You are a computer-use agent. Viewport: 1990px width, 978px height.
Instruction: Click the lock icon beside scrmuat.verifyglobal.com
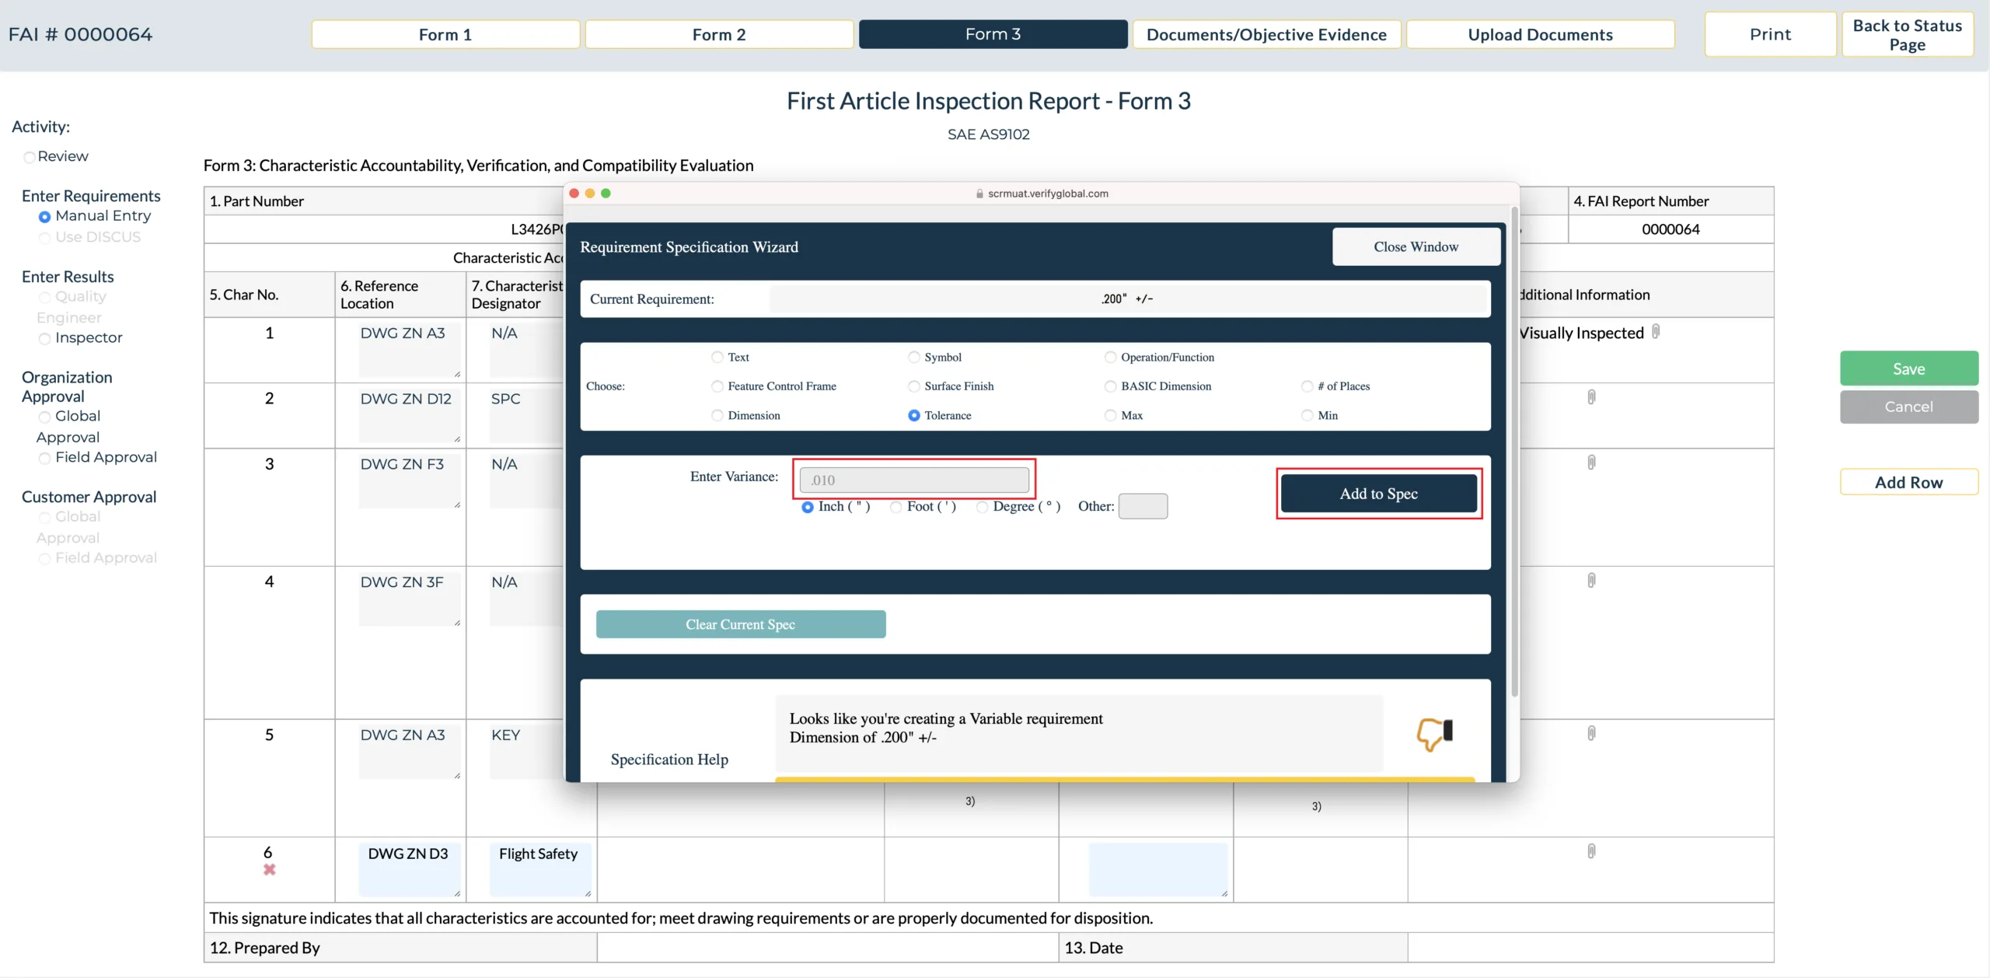979,194
